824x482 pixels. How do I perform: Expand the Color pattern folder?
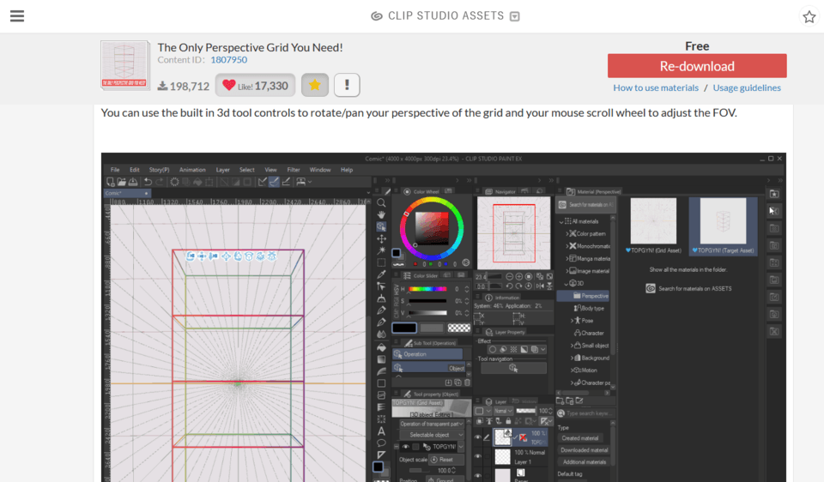pos(567,233)
